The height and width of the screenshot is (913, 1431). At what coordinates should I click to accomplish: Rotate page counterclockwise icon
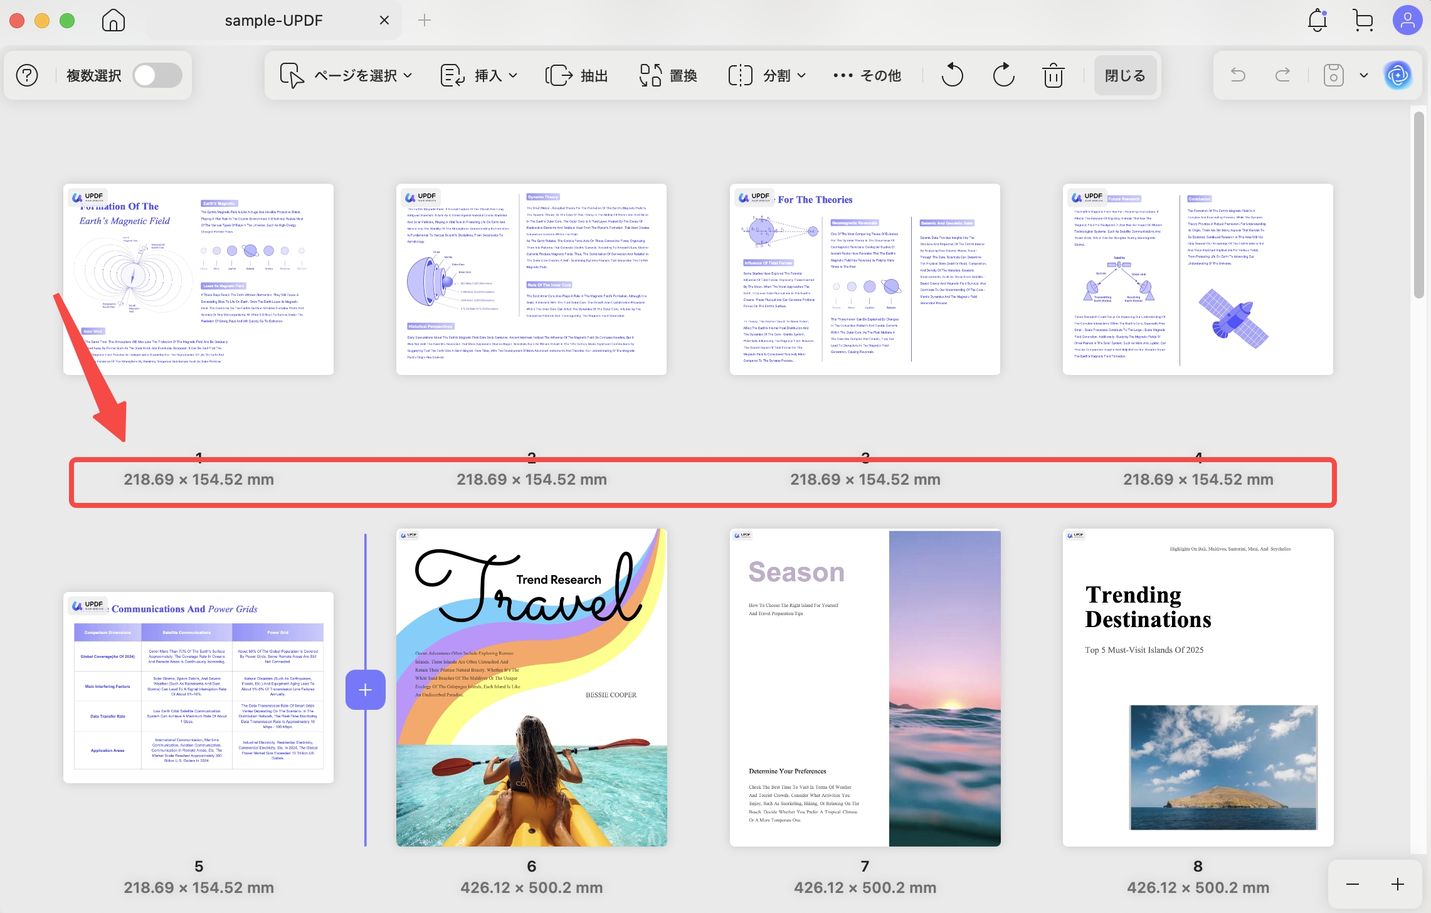[x=952, y=76]
